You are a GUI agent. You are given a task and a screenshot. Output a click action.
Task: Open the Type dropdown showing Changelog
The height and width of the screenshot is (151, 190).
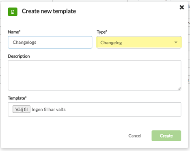139,42
